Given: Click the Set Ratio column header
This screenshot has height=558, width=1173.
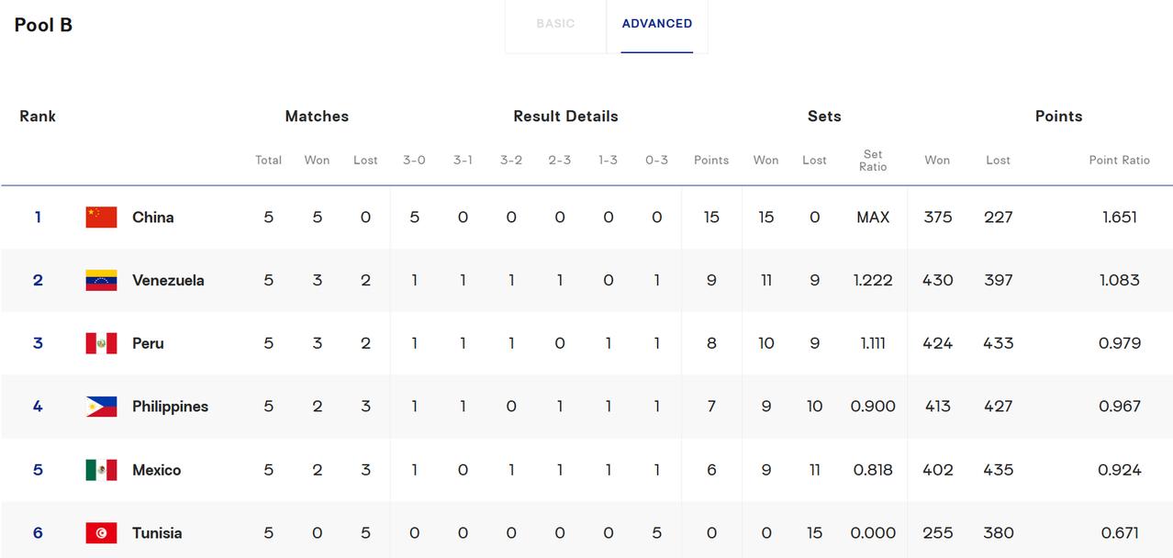Looking at the screenshot, I should pyautogui.click(x=873, y=161).
